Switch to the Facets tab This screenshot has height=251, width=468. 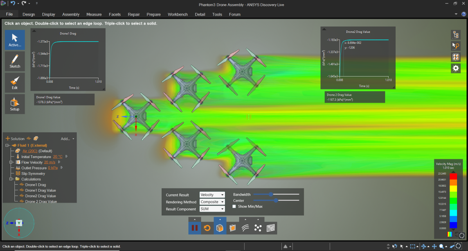point(115,14)
